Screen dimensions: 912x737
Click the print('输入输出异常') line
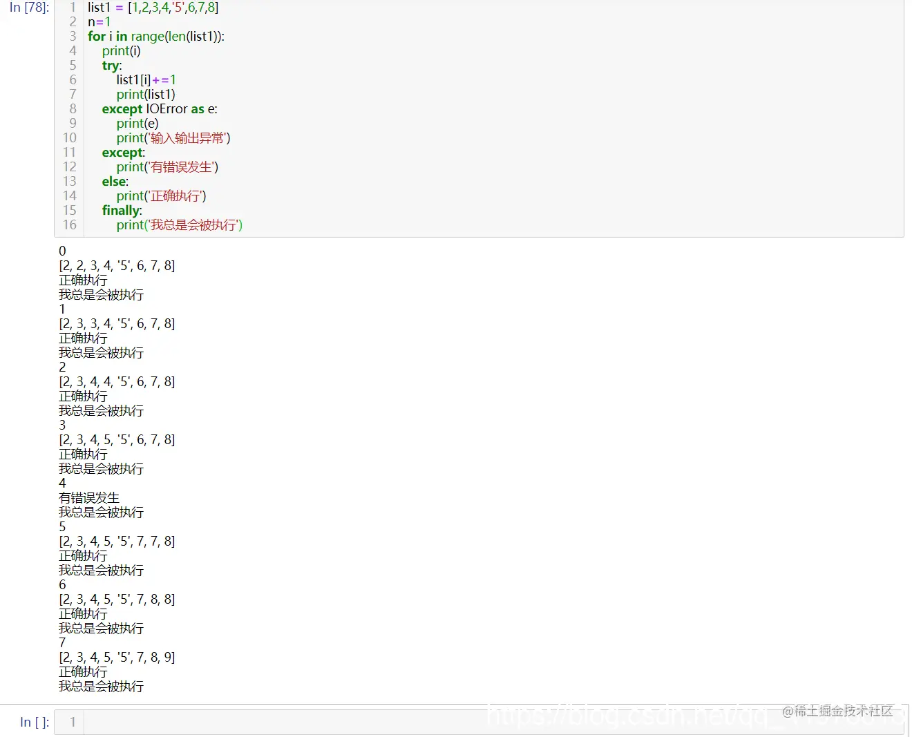tap(173, 138)
